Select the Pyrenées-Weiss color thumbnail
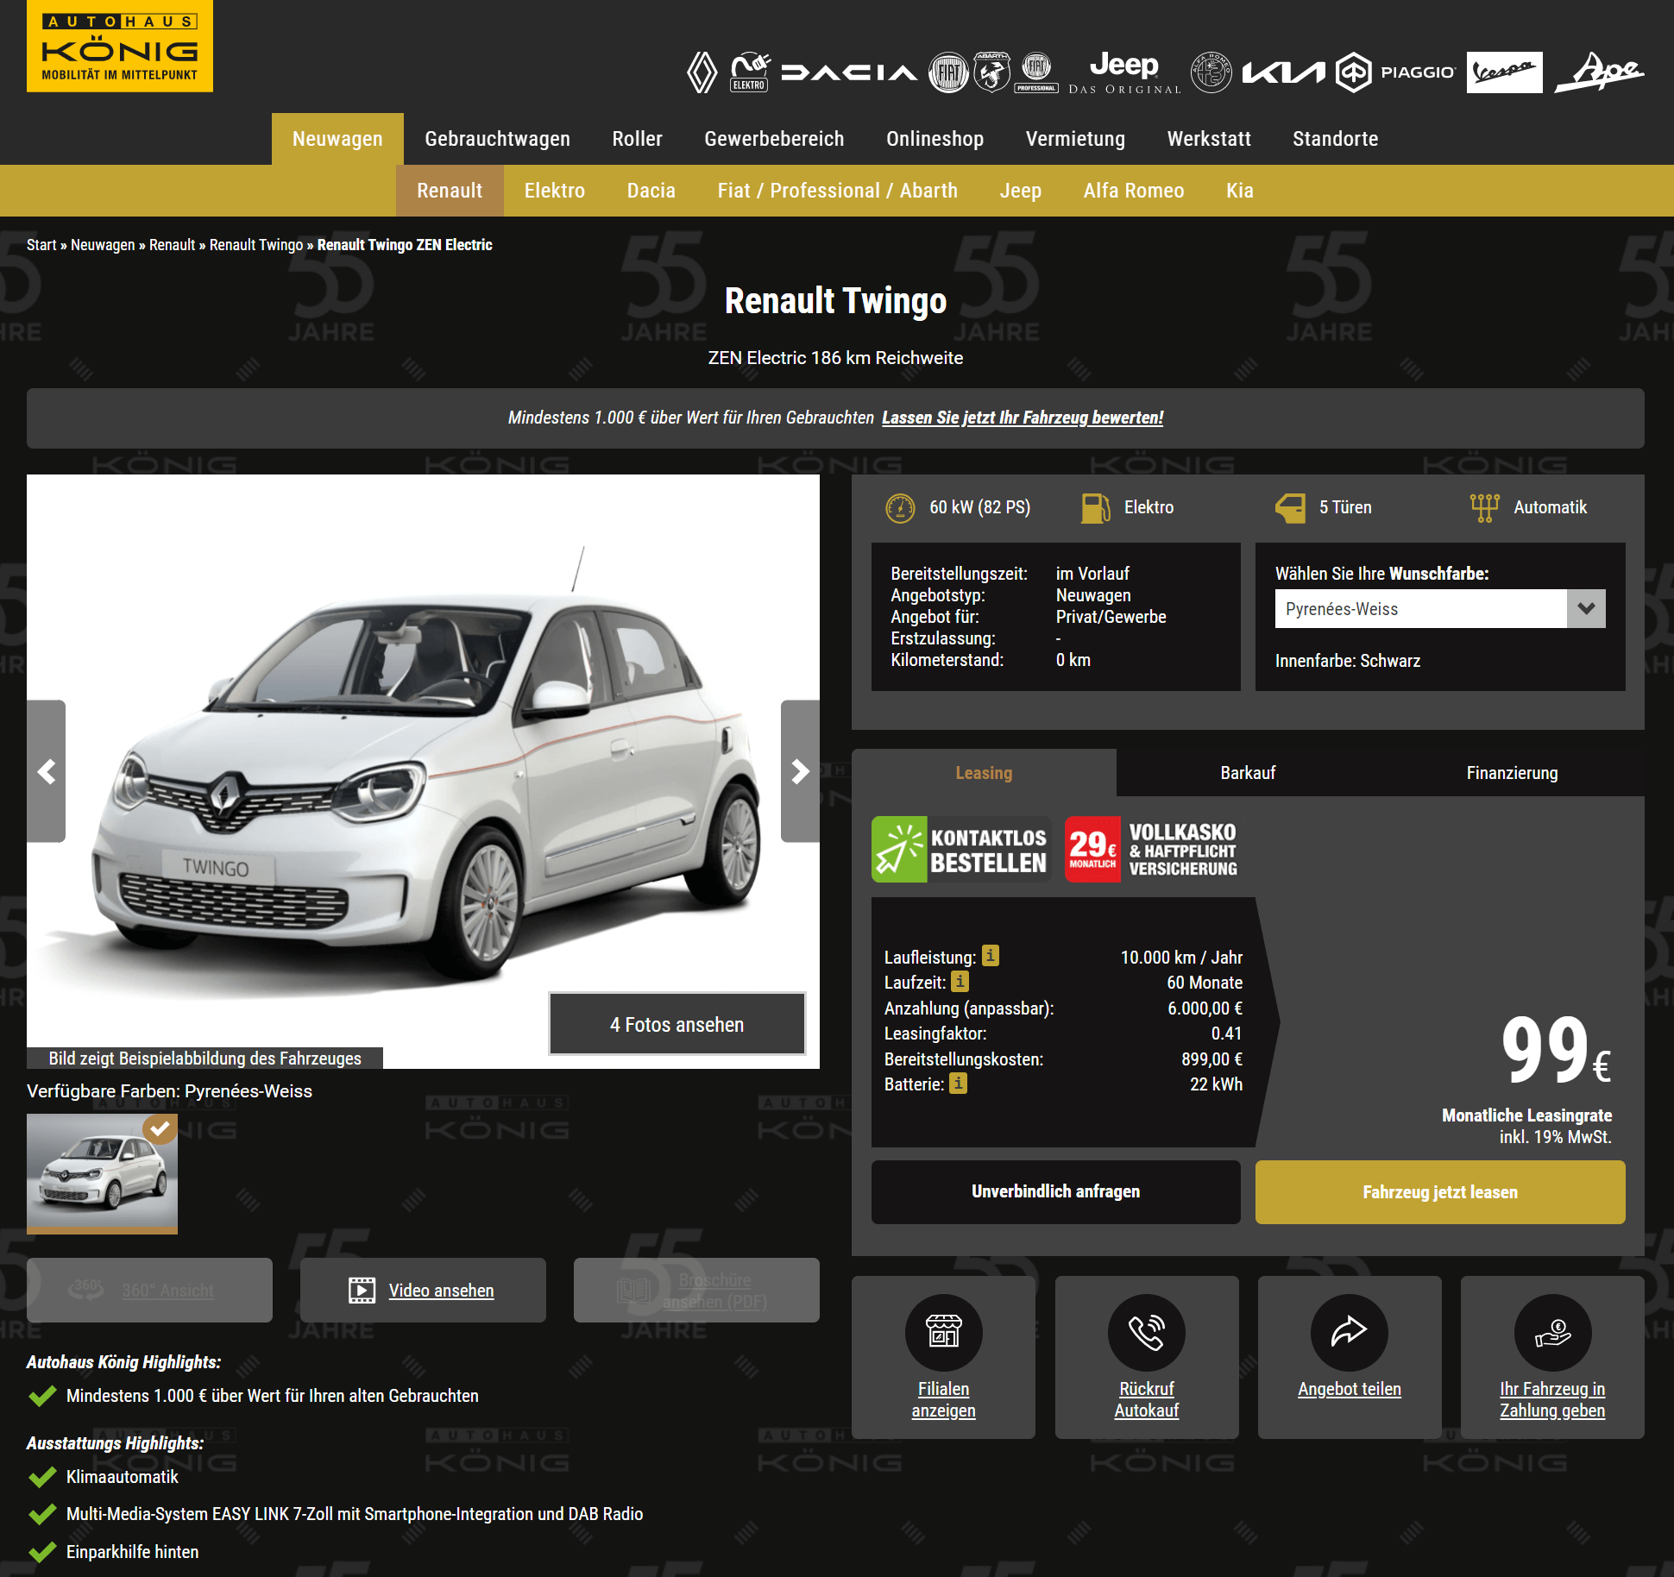Image resolution: width=1674 pixels, height=1577 pixels. pyautogui.click(x=102, y=1173)
